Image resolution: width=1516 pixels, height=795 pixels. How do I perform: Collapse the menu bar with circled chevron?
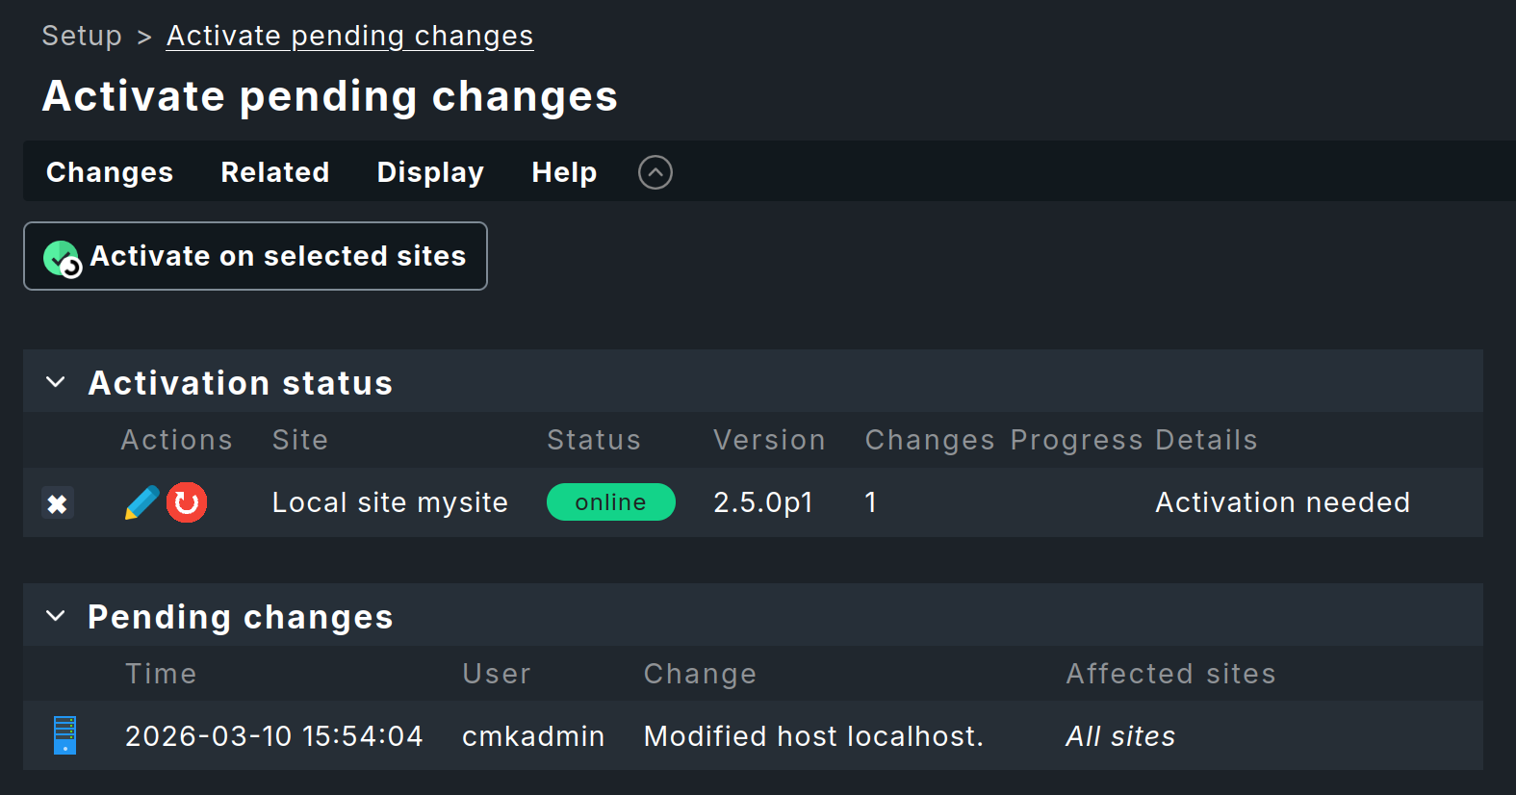pyautogui.click(x=655, y=172)
